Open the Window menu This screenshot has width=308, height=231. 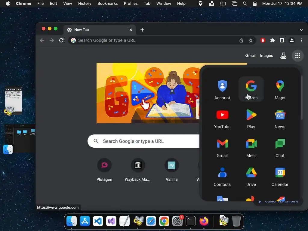click(164, 3)
